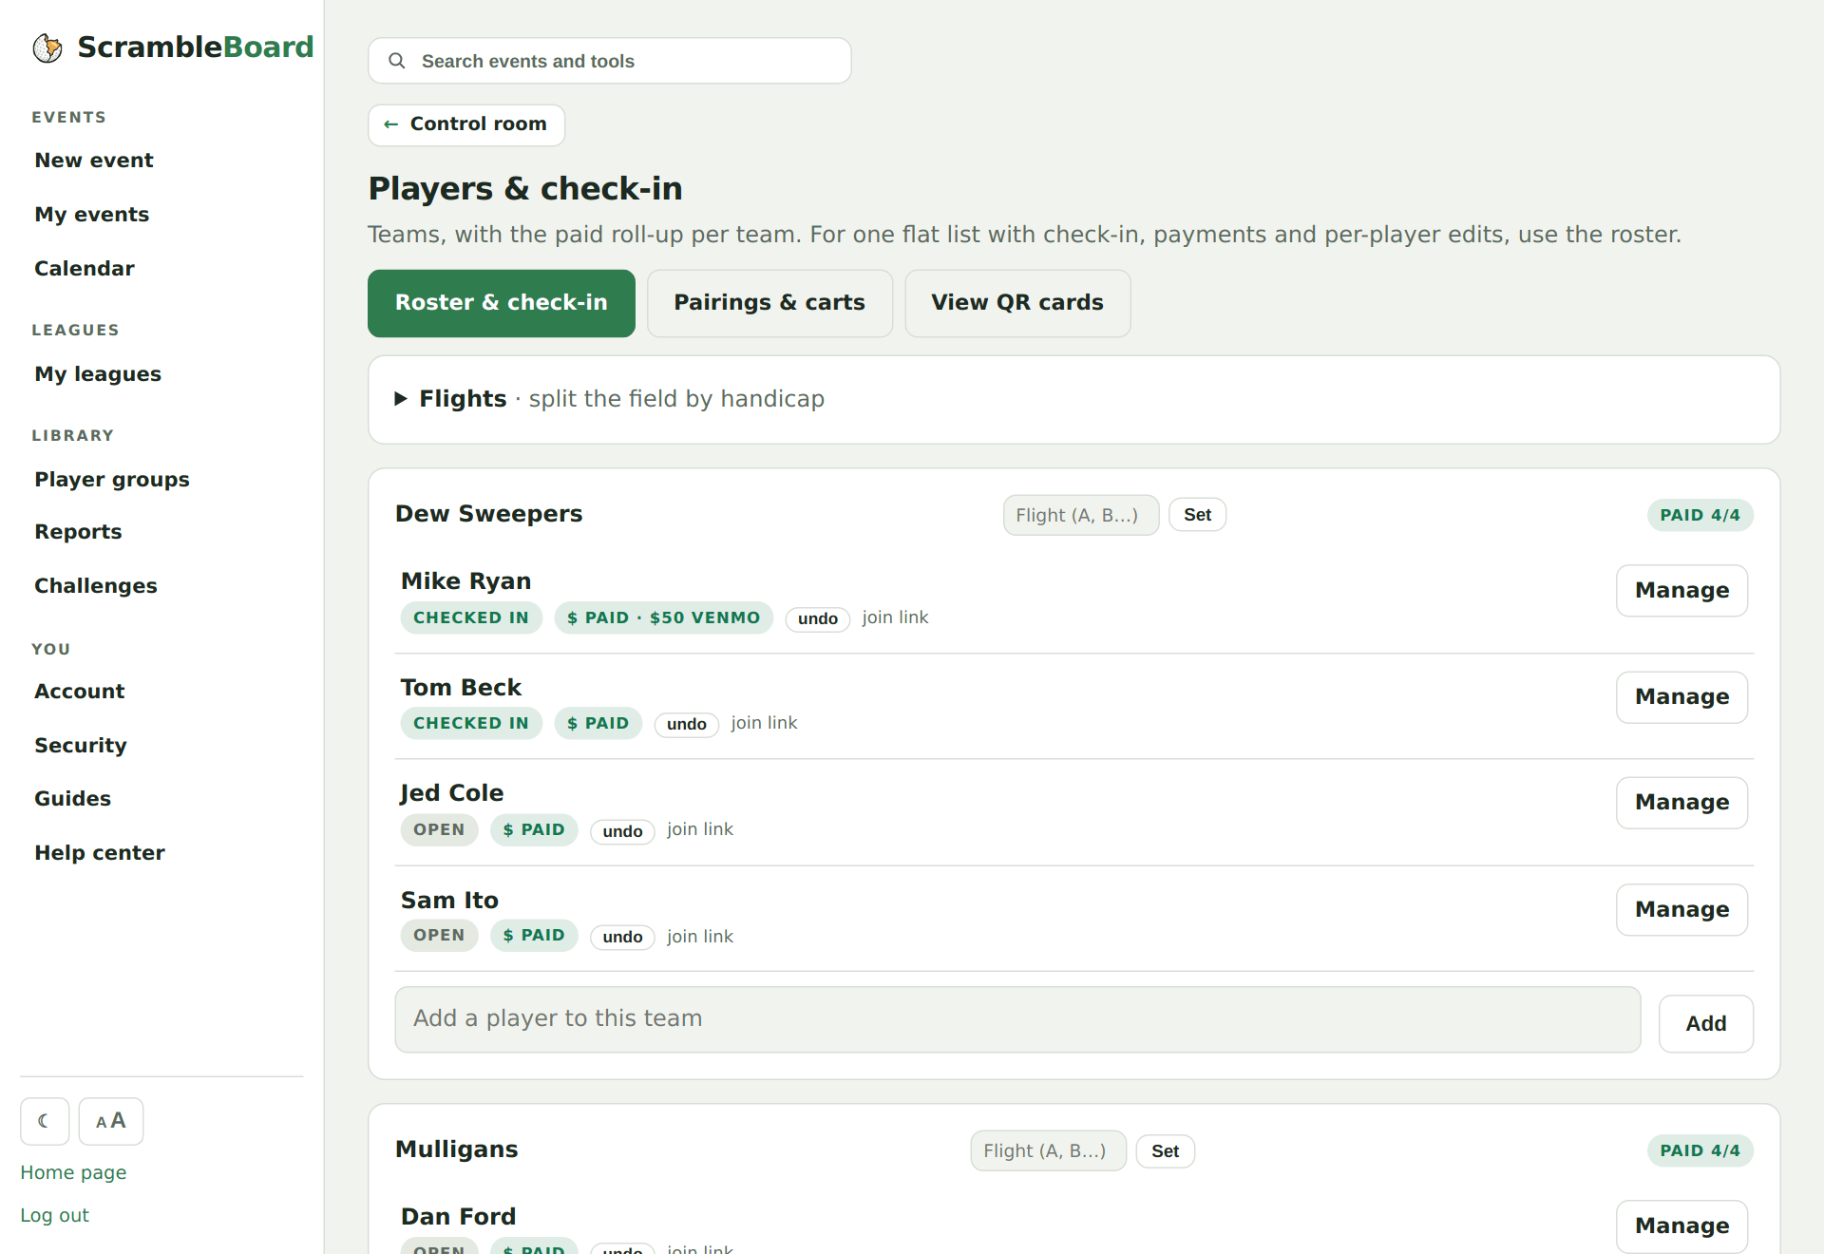Open Help center in sidebar
Image resolution: width=1824 pixels, height=1254 pixels.
(x=100, y=853)
